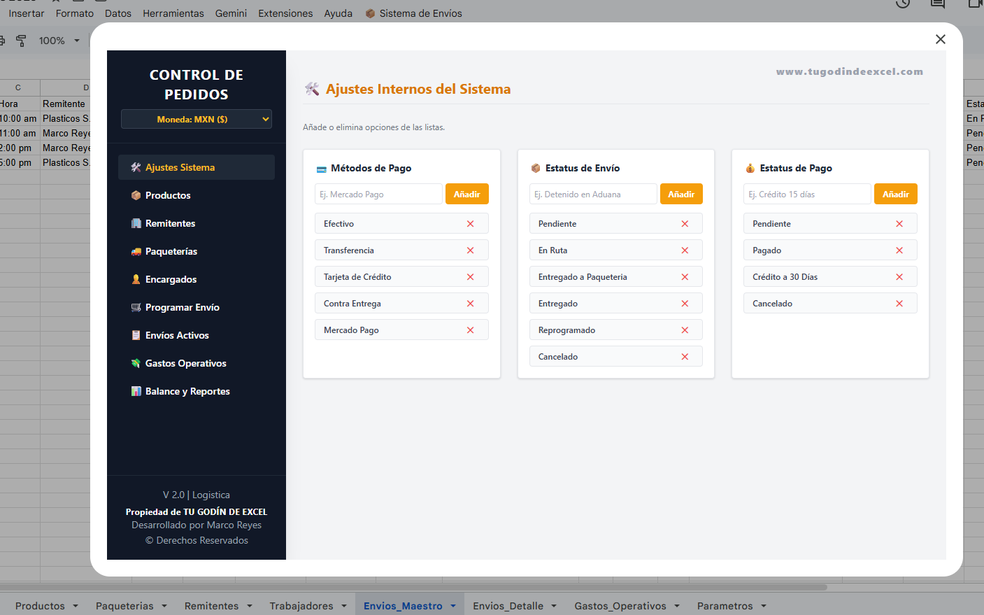View Envíos Activos
The width and height of the screenshot is (984, 615).
[197, 335]
